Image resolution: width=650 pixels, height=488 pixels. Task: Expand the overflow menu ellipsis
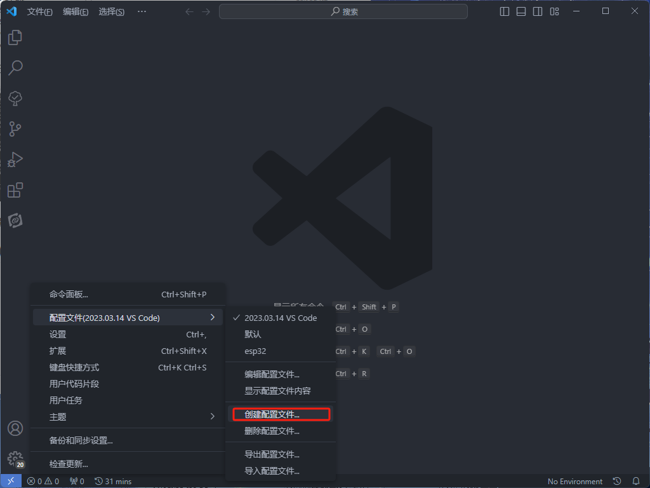pos(142,11)
